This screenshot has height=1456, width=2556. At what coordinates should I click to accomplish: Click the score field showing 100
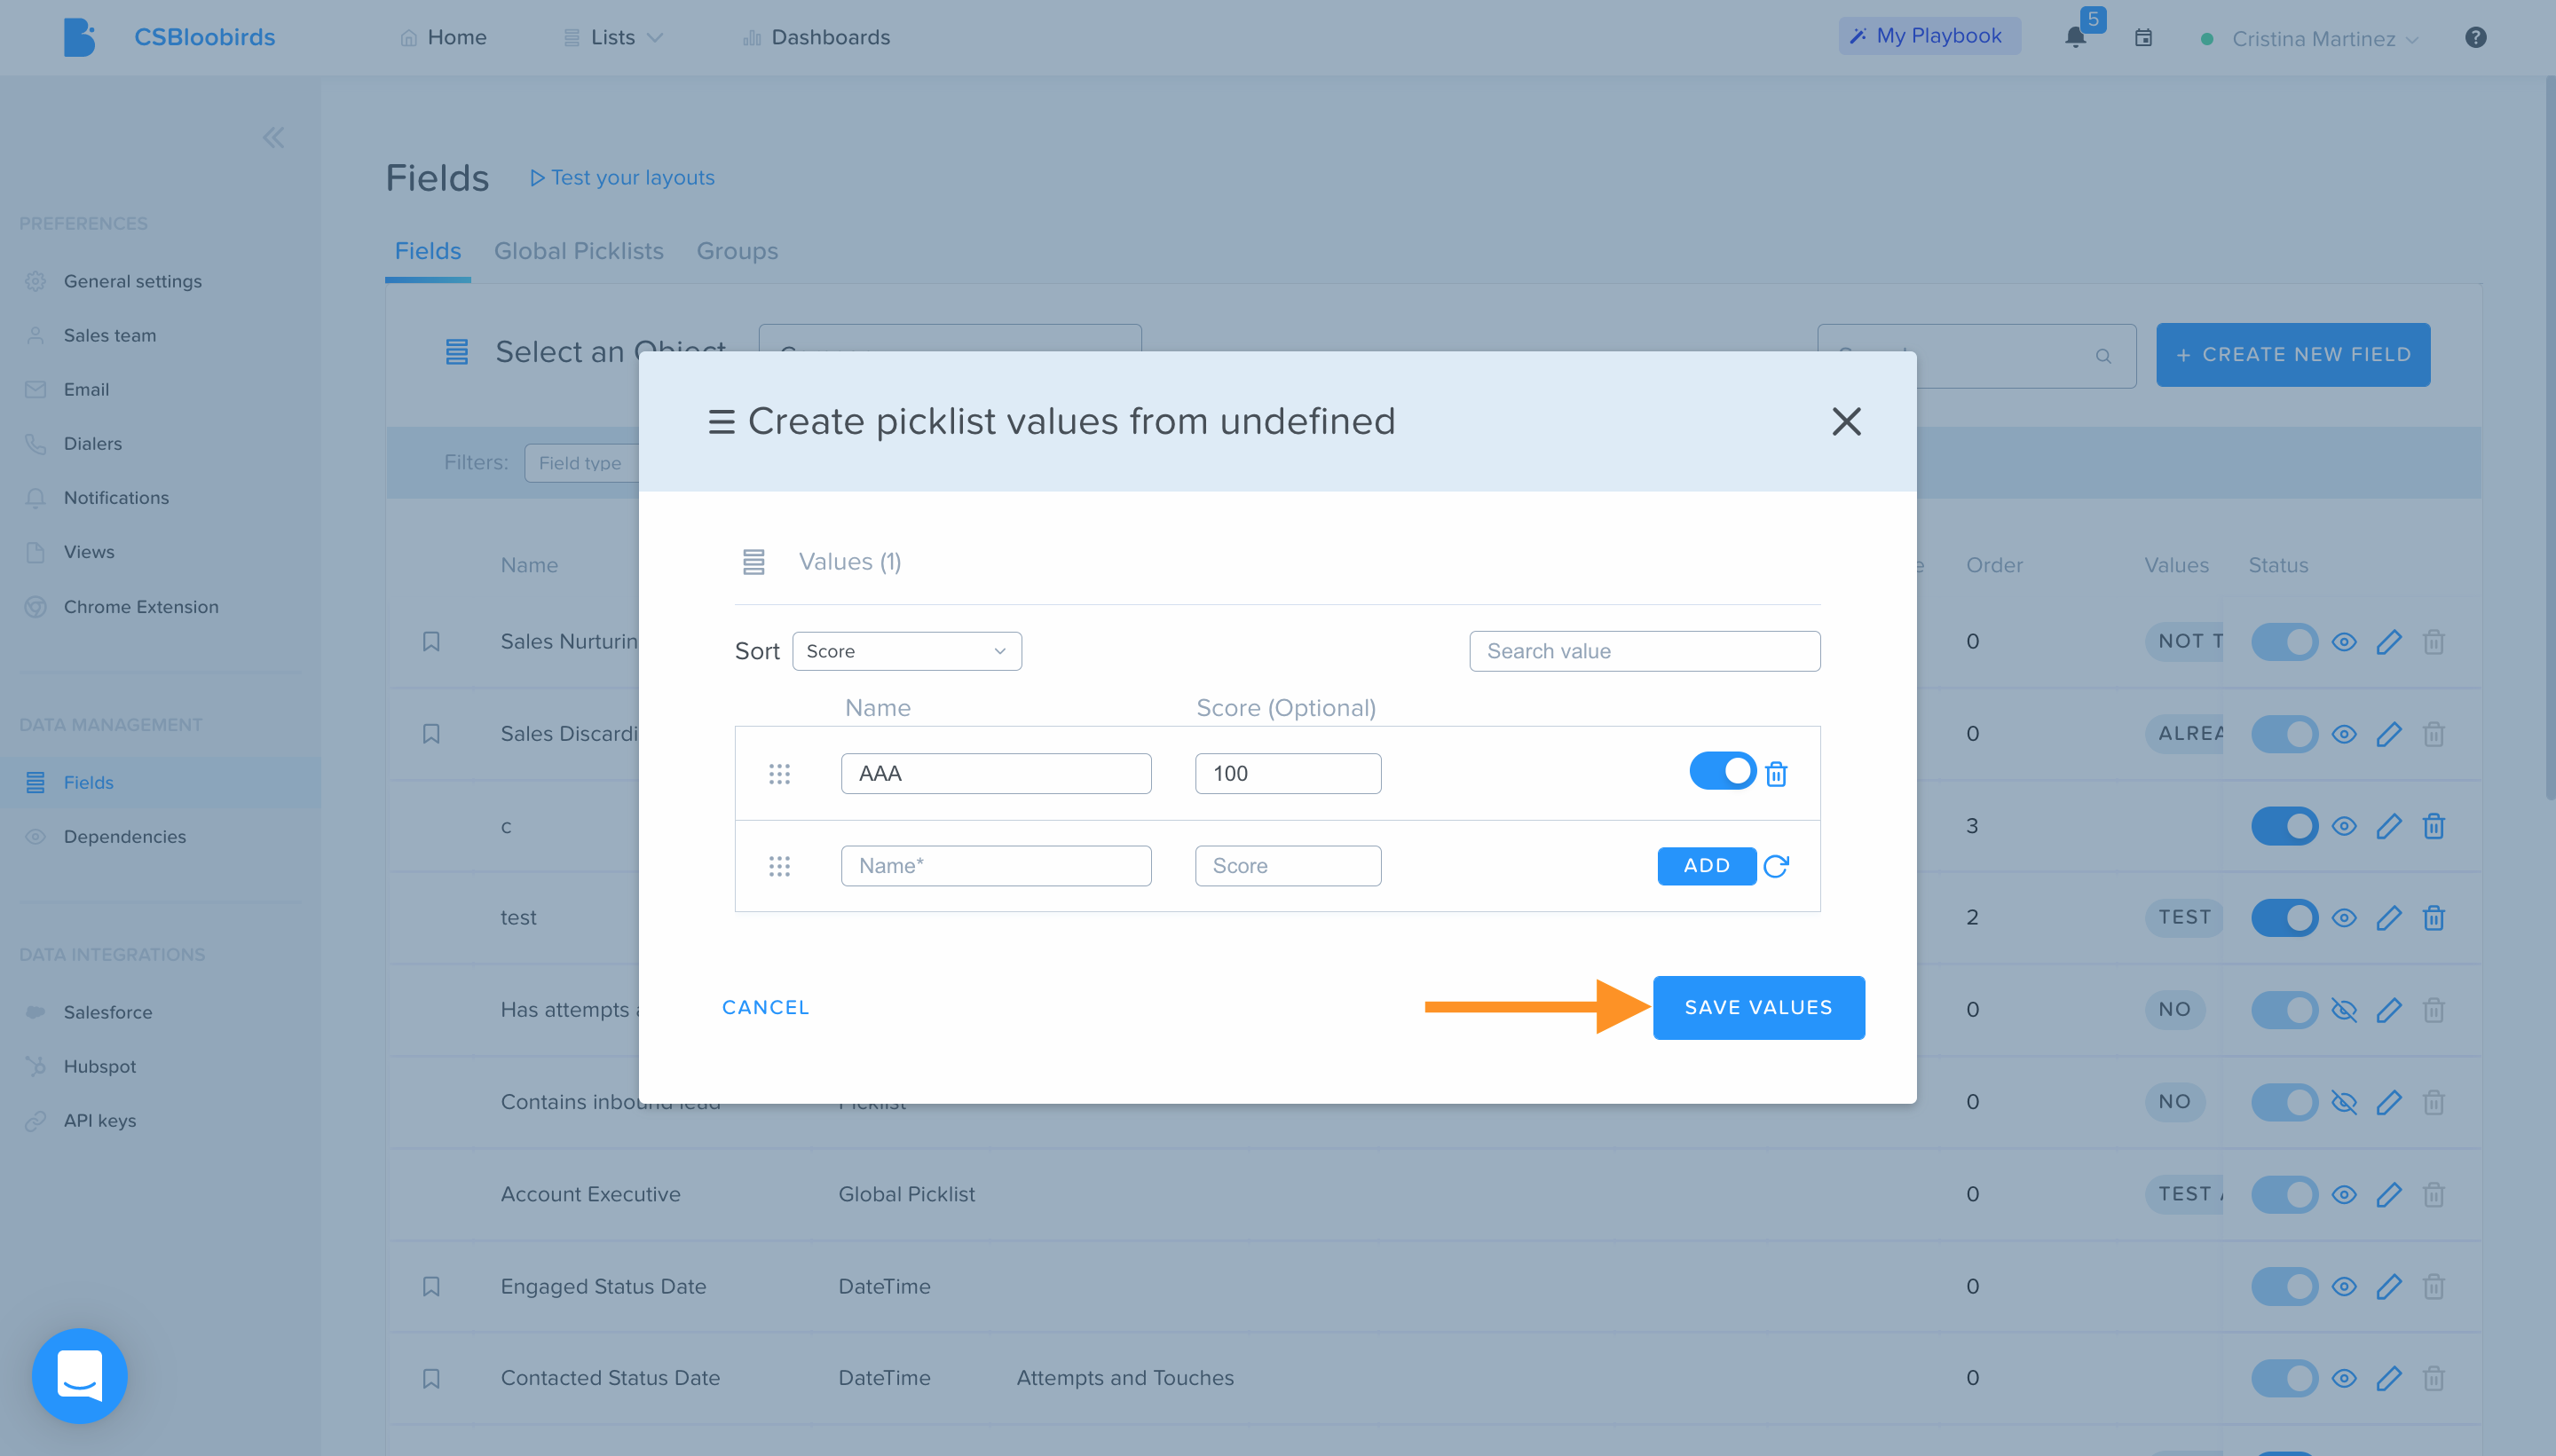coord(1288,773)
